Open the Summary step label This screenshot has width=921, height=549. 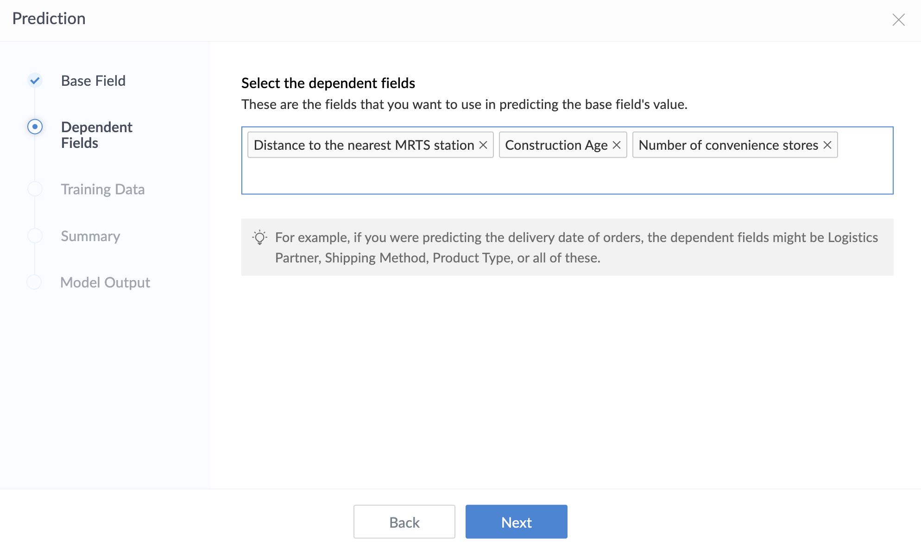pos(90,236)
